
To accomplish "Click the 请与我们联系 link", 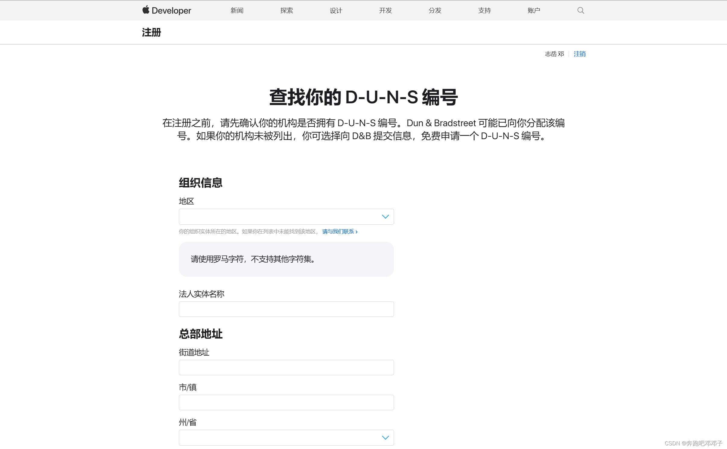I will [x=340, y=231].
